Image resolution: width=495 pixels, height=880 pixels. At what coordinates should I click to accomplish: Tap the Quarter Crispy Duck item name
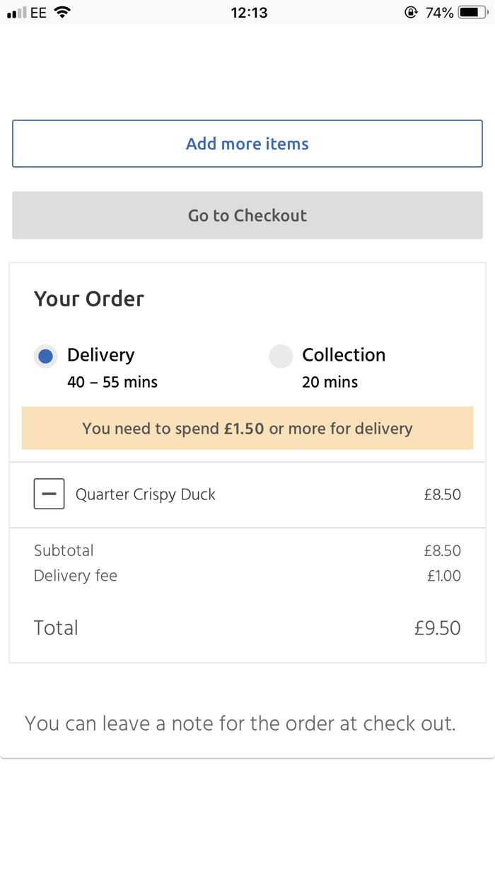coord(145,494)
